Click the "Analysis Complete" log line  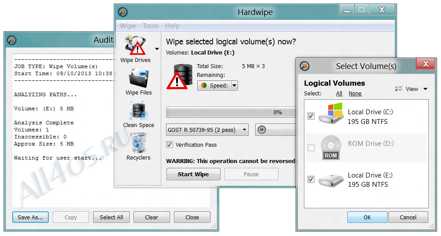(x=44, y=123)
